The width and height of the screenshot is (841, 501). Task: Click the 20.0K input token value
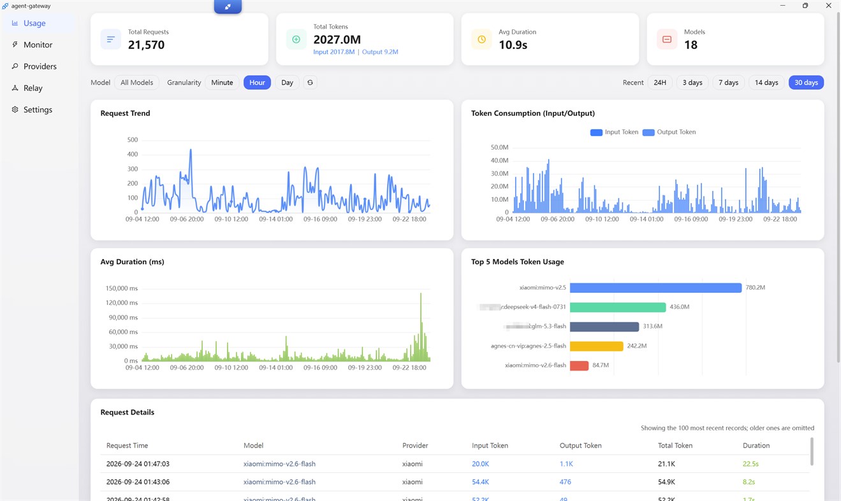[x=481, y=464]
